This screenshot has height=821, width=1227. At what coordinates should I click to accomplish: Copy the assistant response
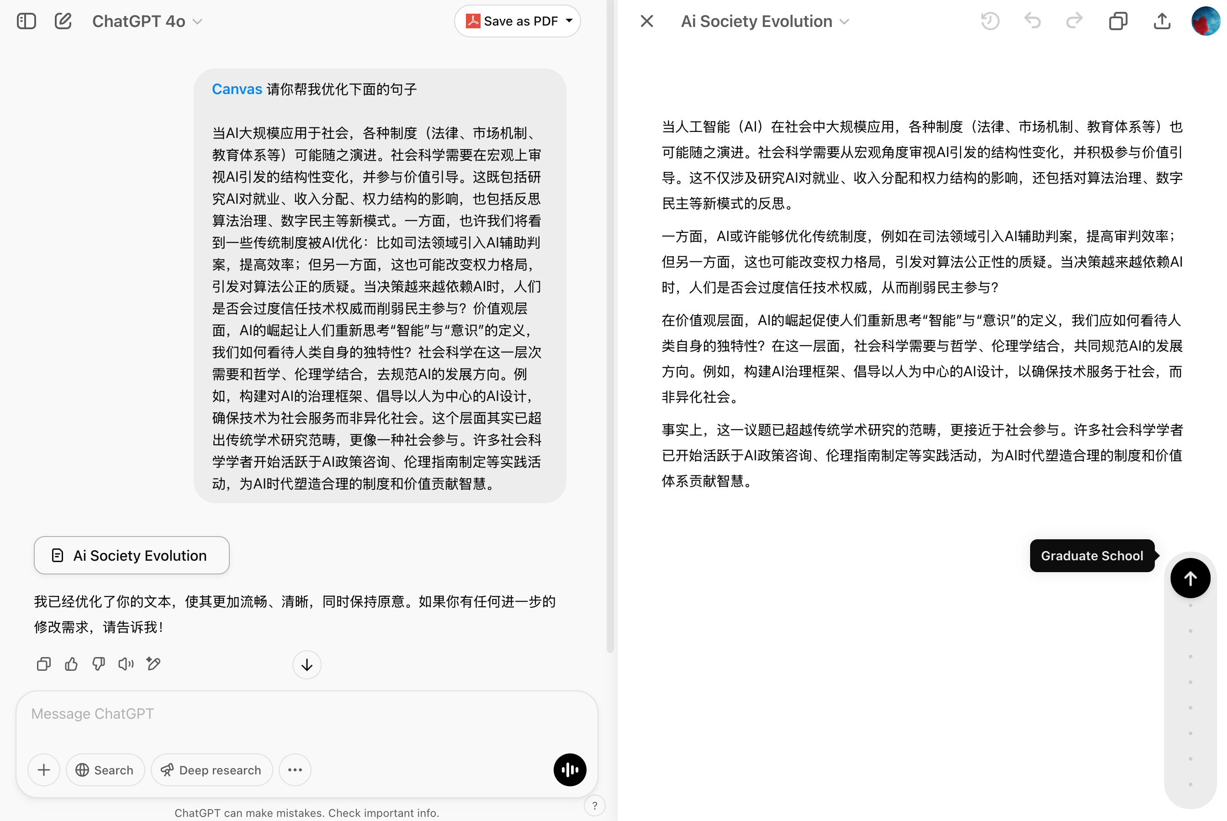coord(43,664)
